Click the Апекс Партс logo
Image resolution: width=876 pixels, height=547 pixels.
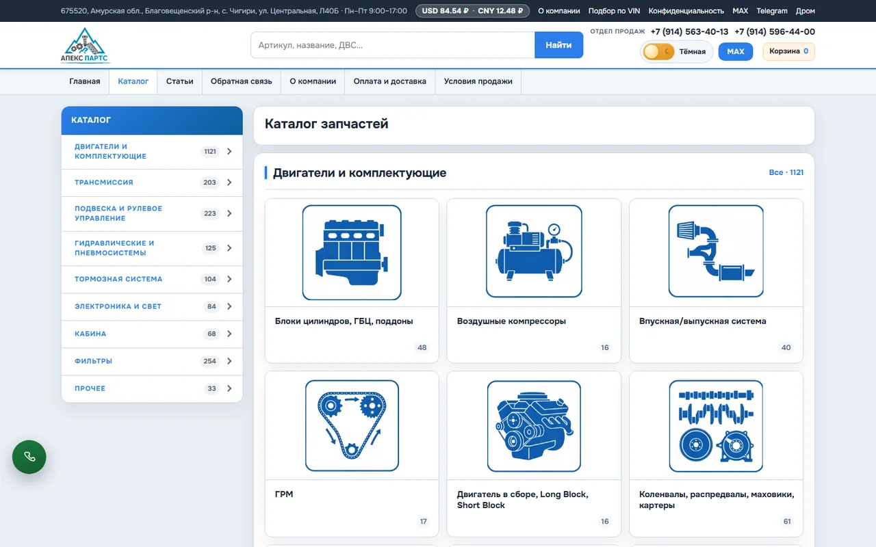[x=86, y=45]
